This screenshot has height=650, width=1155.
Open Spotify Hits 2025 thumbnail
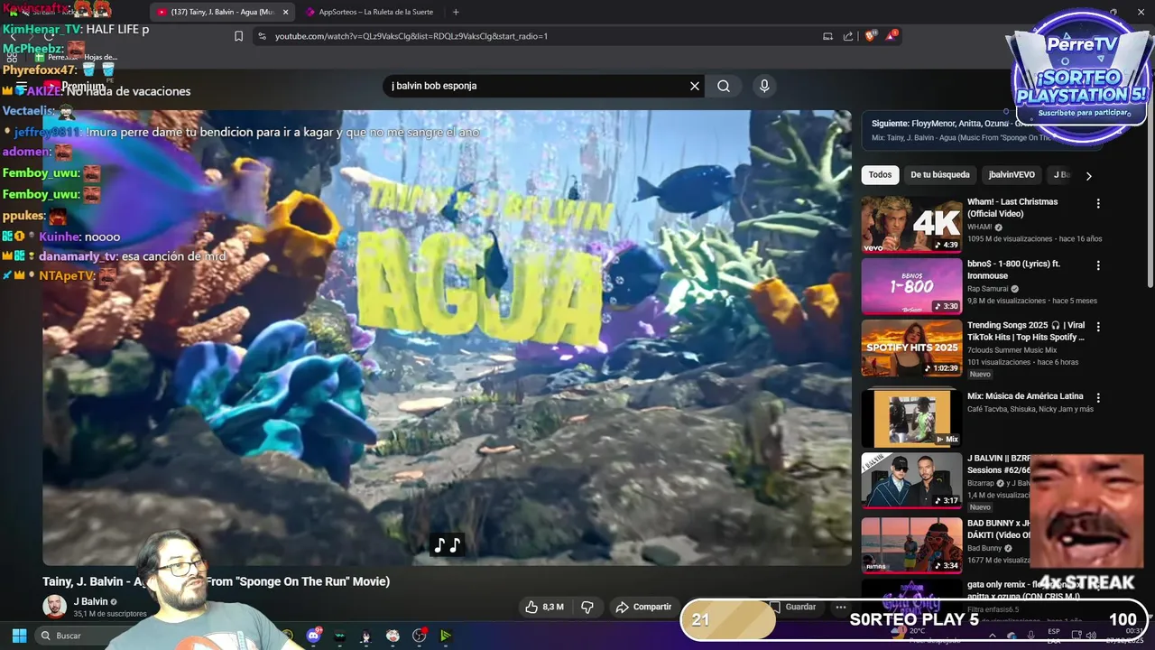coord(911,348)
